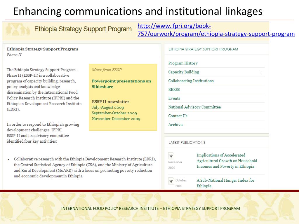Open the September-October 2009 newsletter
The height and width of the screenshot is (224, 299).
114,113
